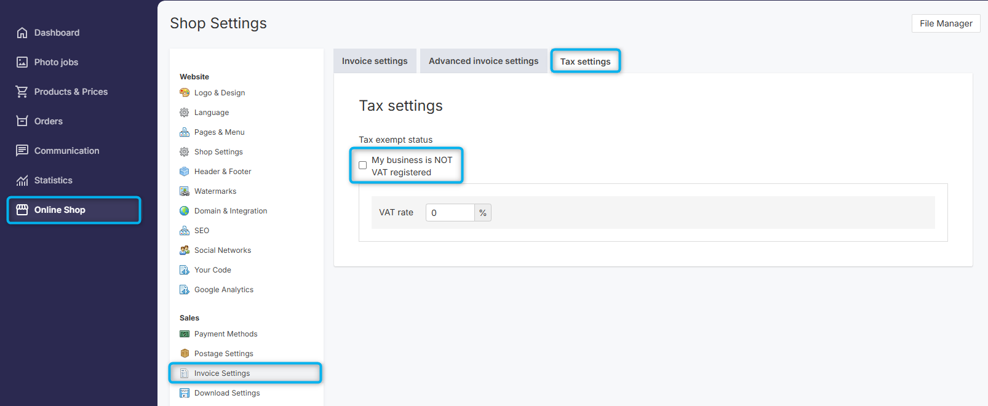The width and height of the screenshot is (988, 406).
Task: Open Products & Prices section
Action: click(71, 92)
